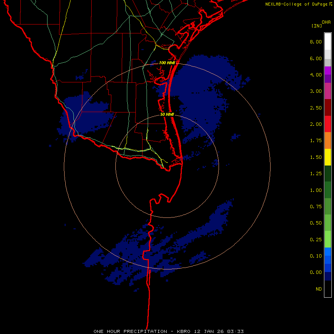This screenshot has height=334, width=334.
Task: Click the 50 NMI range ring label
Action: point(167,114)
